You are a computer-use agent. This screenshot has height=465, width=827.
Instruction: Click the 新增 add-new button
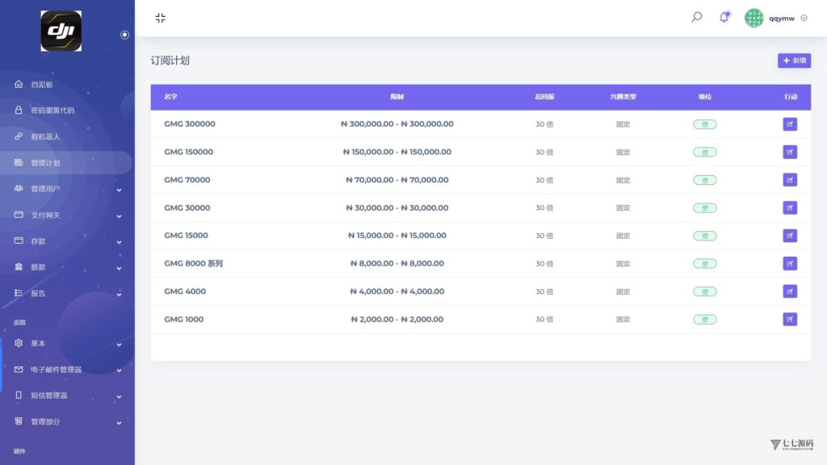tap(794, 61)
